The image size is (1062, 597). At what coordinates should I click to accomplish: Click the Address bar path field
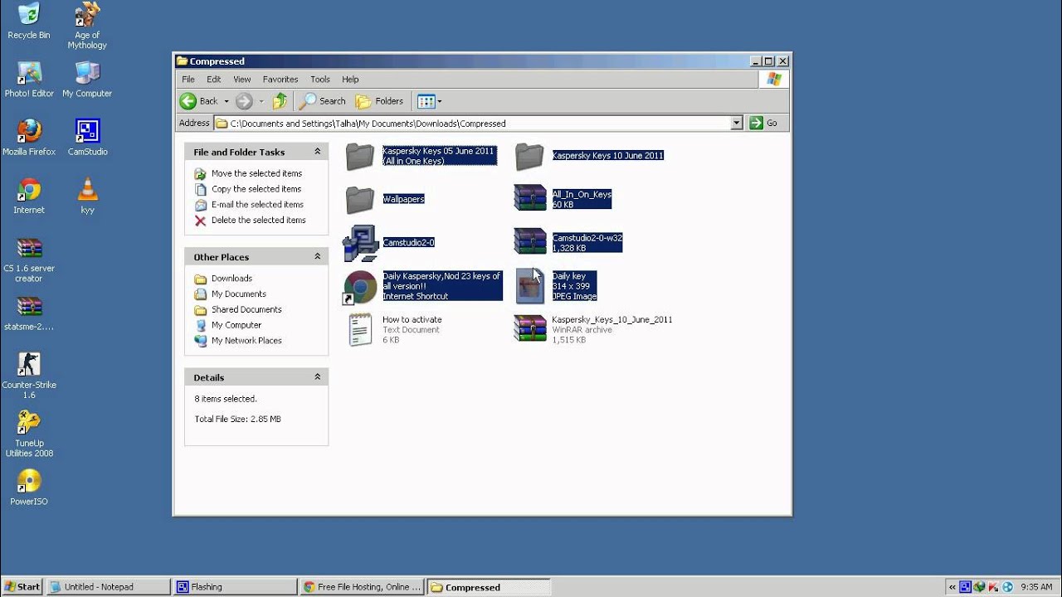click(471, 123)
